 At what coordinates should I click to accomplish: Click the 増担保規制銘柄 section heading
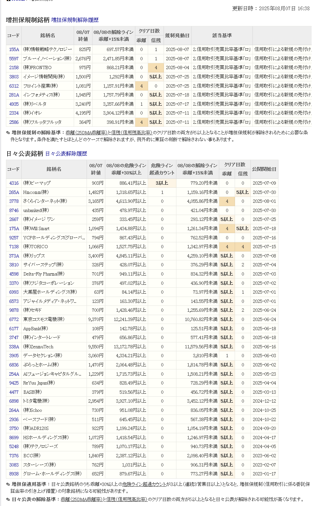[x=28, y=20]
